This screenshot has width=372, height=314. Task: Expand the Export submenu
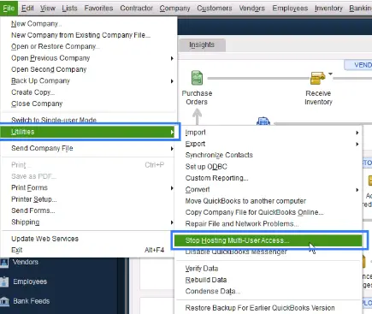269,144
